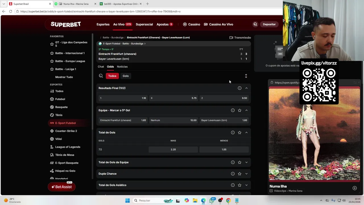
Task: Click info icon on Resultado Final (1X2)
Action: click(239, 88)
